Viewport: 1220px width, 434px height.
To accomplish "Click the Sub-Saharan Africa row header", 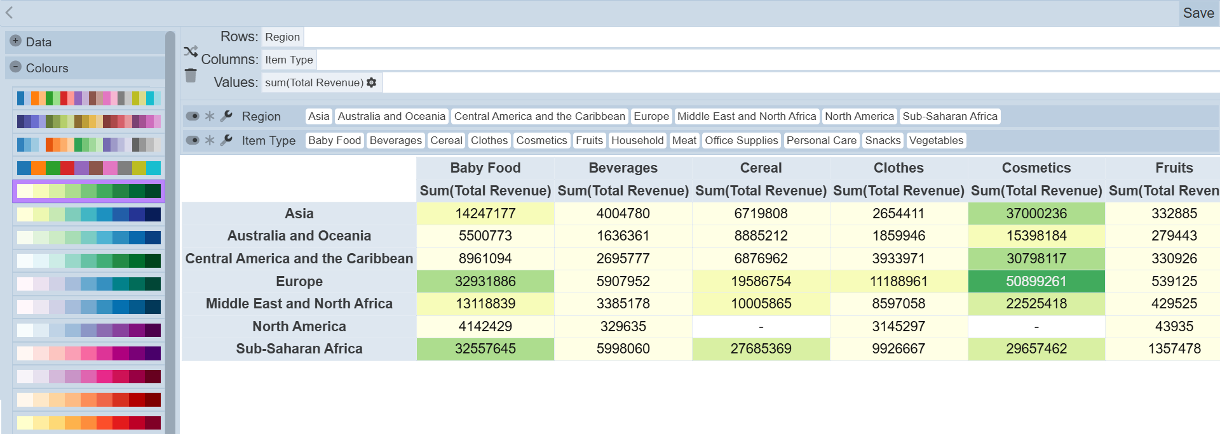I will pyautogui.click(x=299, y=349).
